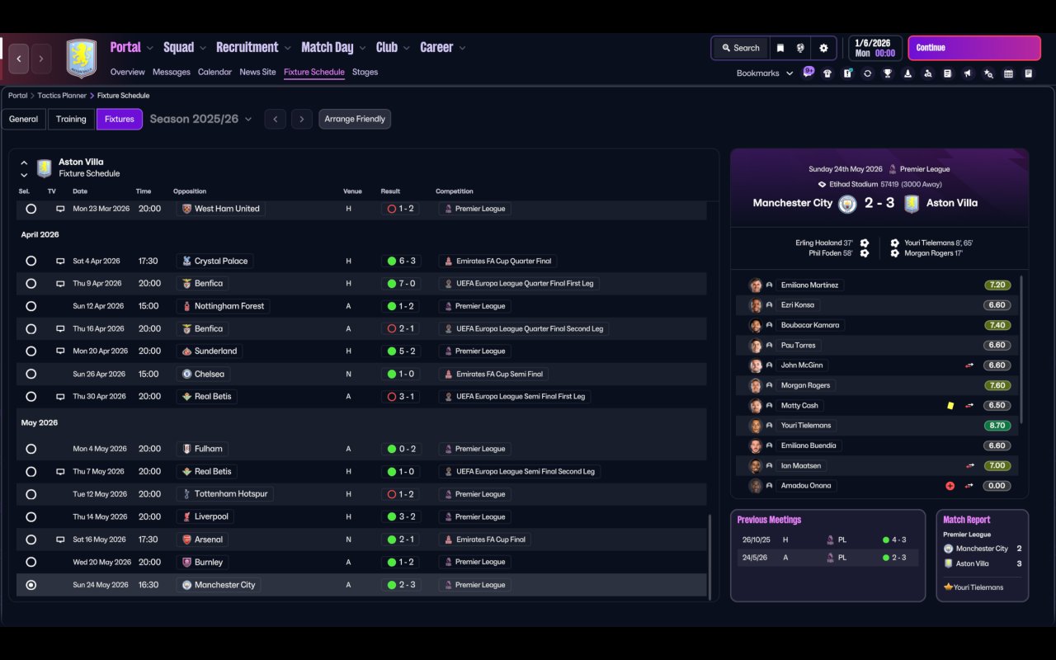Click the megaphone icon in bookmarks bar

pyautogui.click(x=968, y=73)
